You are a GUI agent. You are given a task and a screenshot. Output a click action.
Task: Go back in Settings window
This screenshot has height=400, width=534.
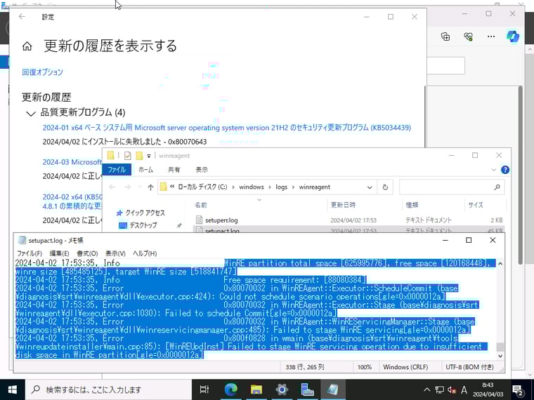pyautogui.click(x=22, y=17)
